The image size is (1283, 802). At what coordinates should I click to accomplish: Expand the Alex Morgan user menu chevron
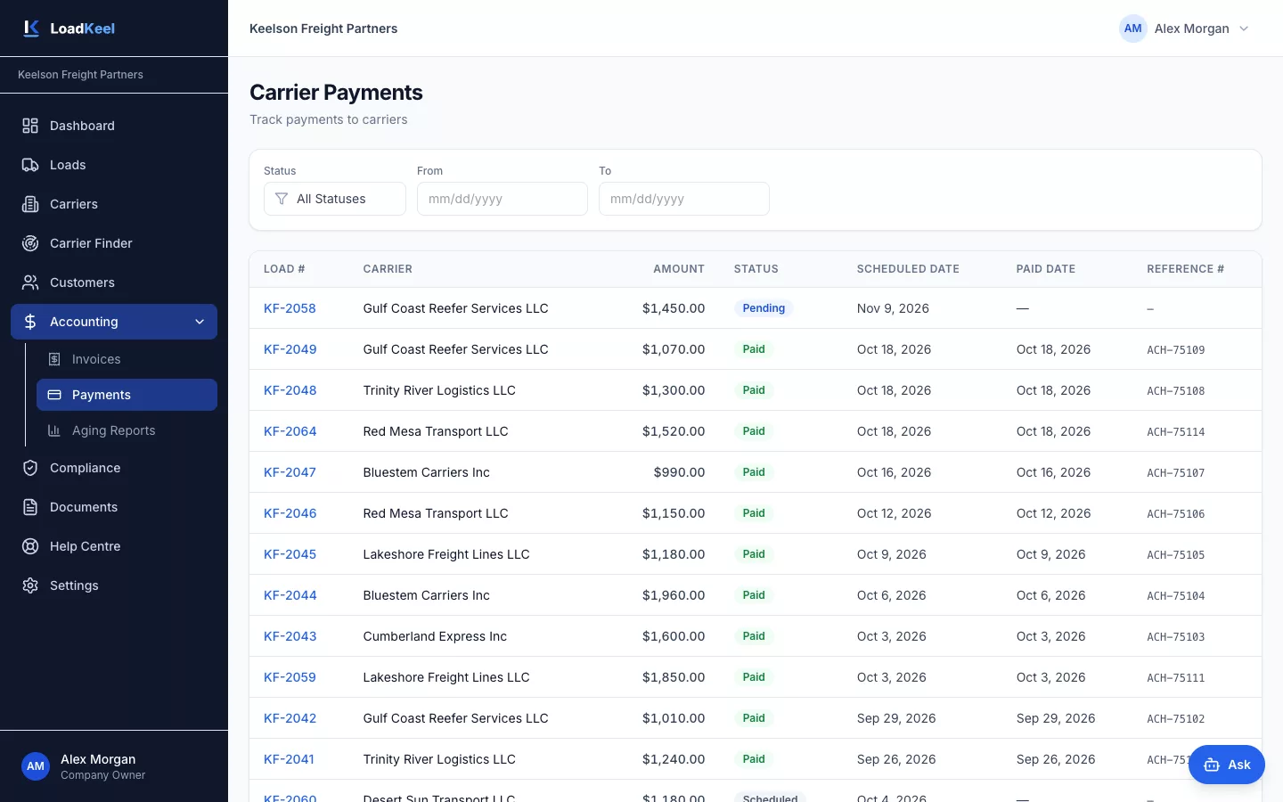1244,29
